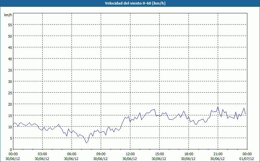260x162 pixels.
Task: Click the wind-speed peak at 21:00
Action: [x=218, y=107]
